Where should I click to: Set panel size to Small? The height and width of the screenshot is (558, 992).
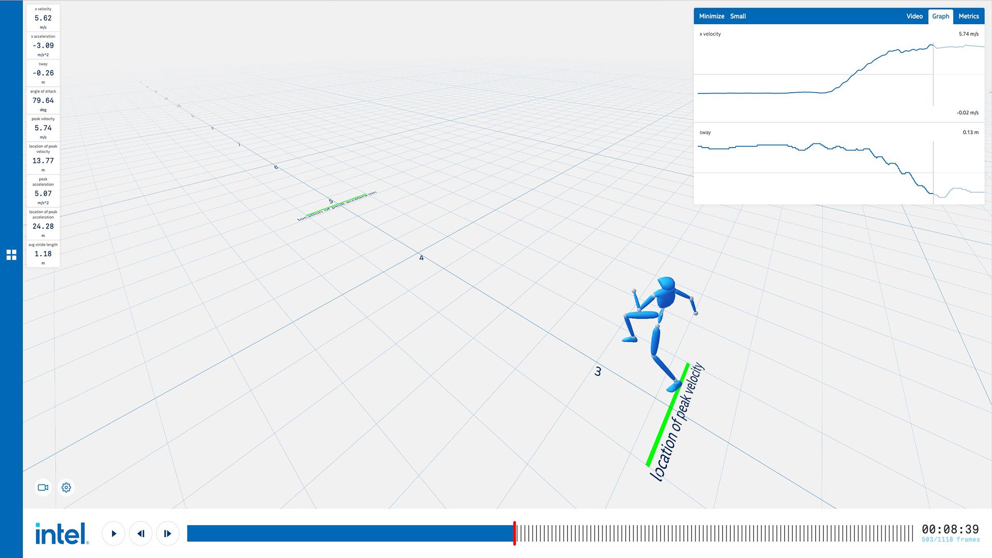pyautogui.click(x=738, y=16)
